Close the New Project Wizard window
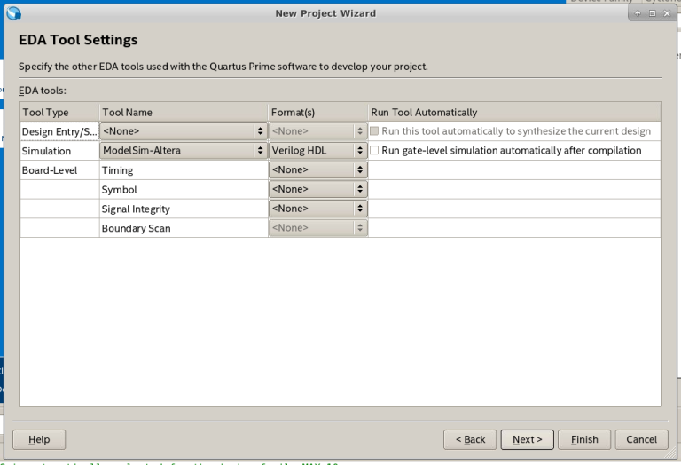 pos(666,13)
